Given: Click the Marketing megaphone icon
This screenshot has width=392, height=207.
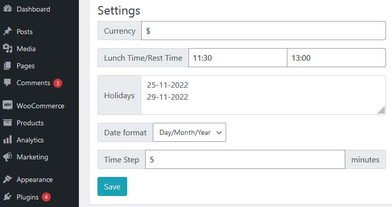Looking at the screenshot, I should 8,157.
